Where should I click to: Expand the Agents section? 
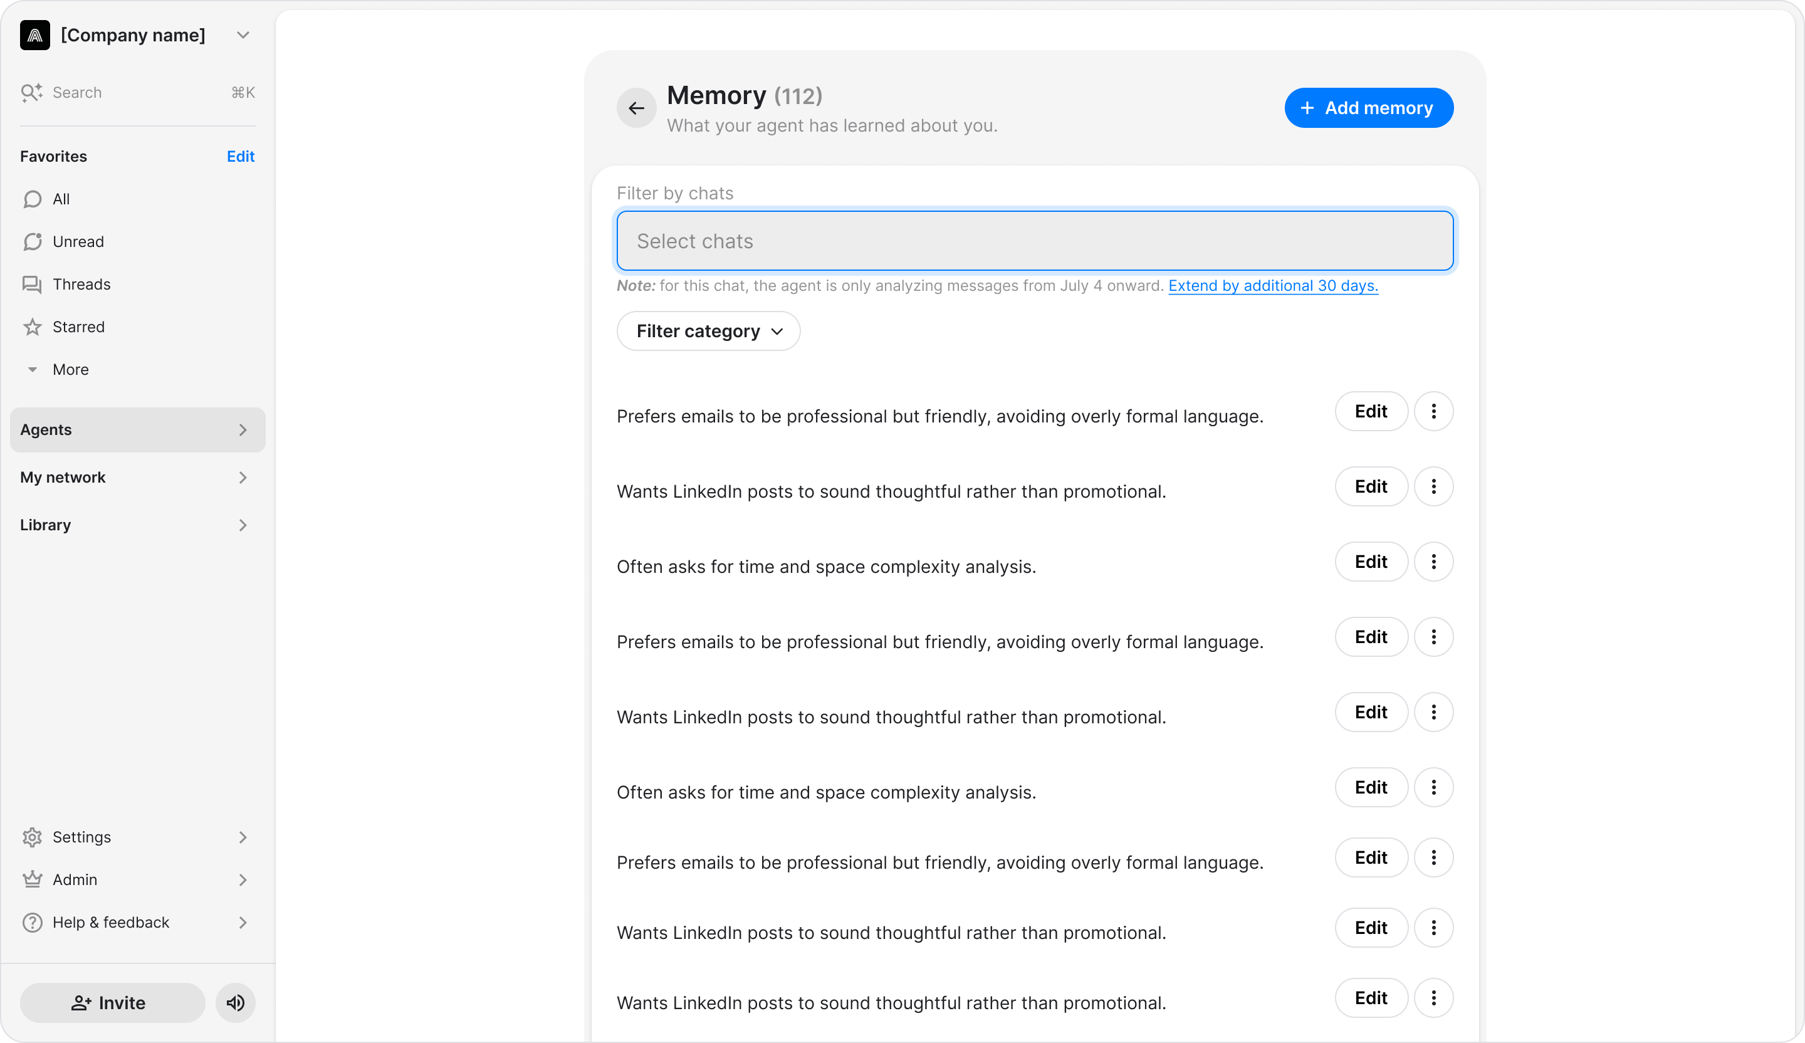pyautogui.click(x=137, y=430)
